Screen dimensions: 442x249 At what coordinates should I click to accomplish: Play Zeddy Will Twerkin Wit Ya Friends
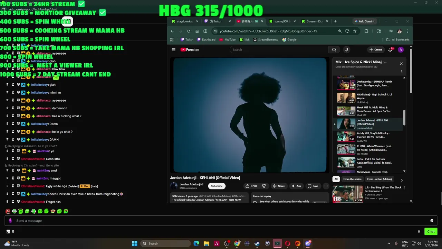click(x=368, y=137)
